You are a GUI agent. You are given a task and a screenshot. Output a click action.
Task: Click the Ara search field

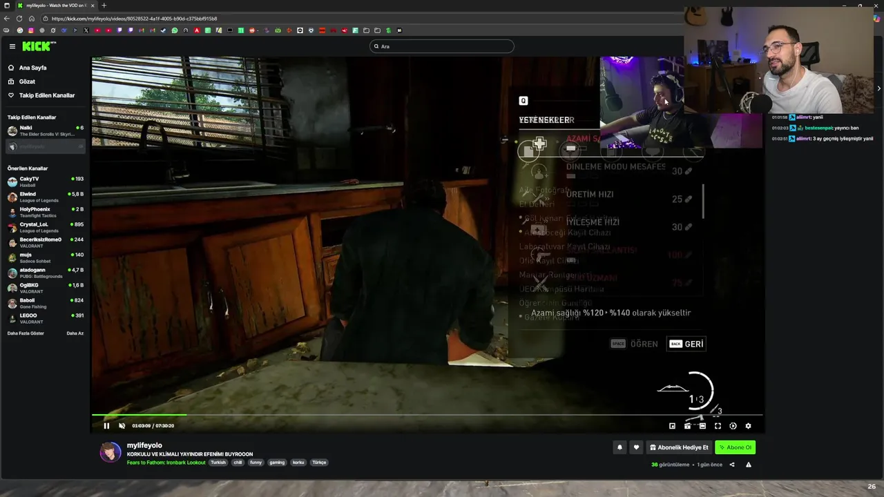click(442, 46)
